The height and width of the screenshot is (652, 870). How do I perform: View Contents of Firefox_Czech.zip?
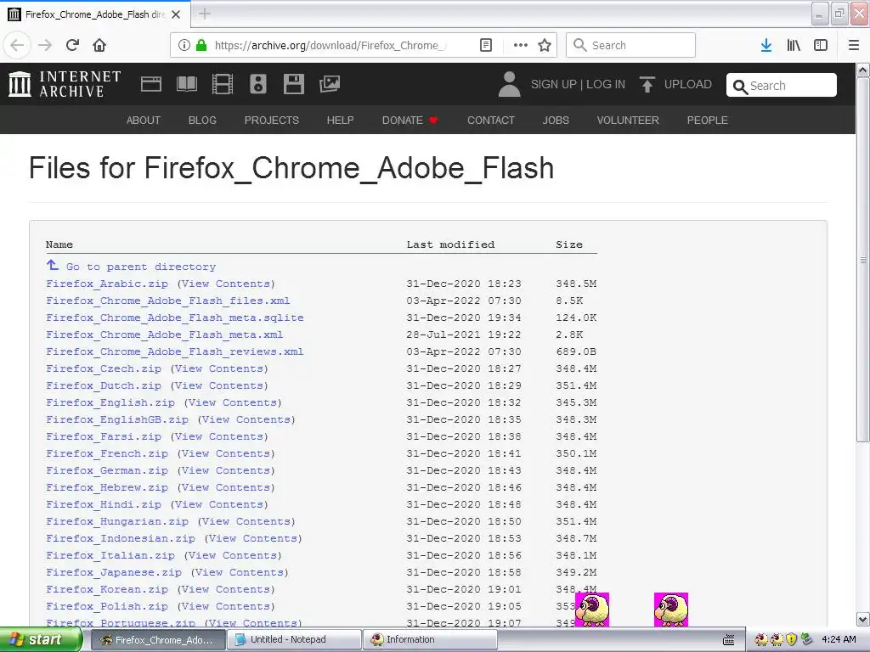[219, 368]
